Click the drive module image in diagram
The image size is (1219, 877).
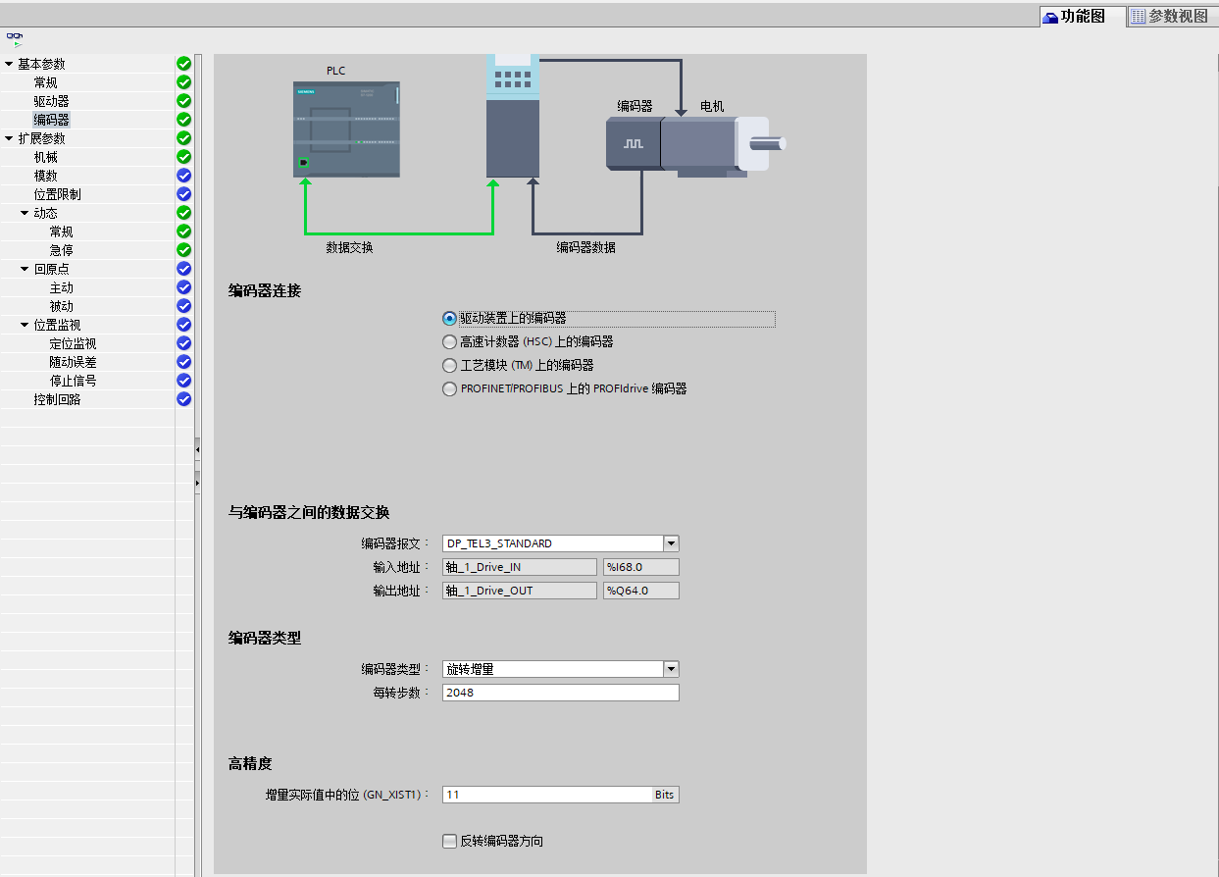pos(513,118)
